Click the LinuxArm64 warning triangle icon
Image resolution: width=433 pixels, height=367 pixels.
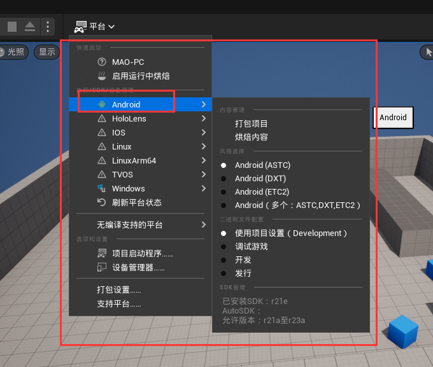(102, 160)
